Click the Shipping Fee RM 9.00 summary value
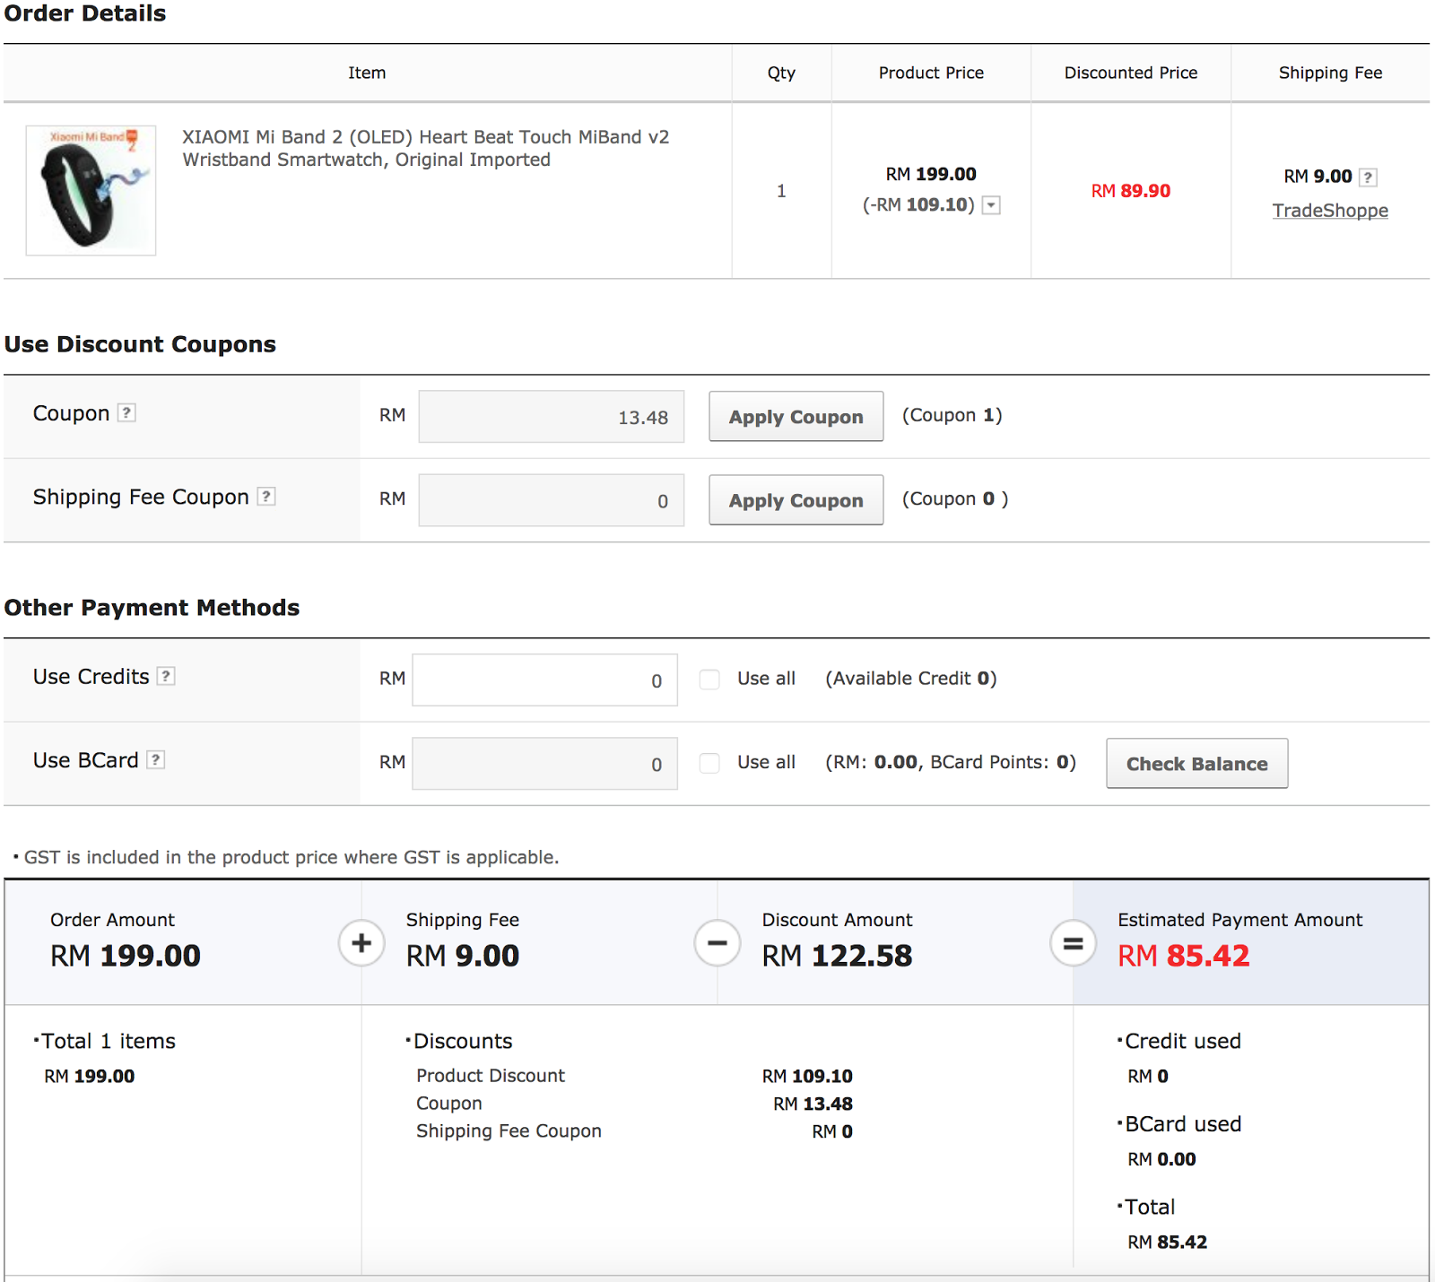The height and width of the screenshot is (1282, 1435). [463, 956]
